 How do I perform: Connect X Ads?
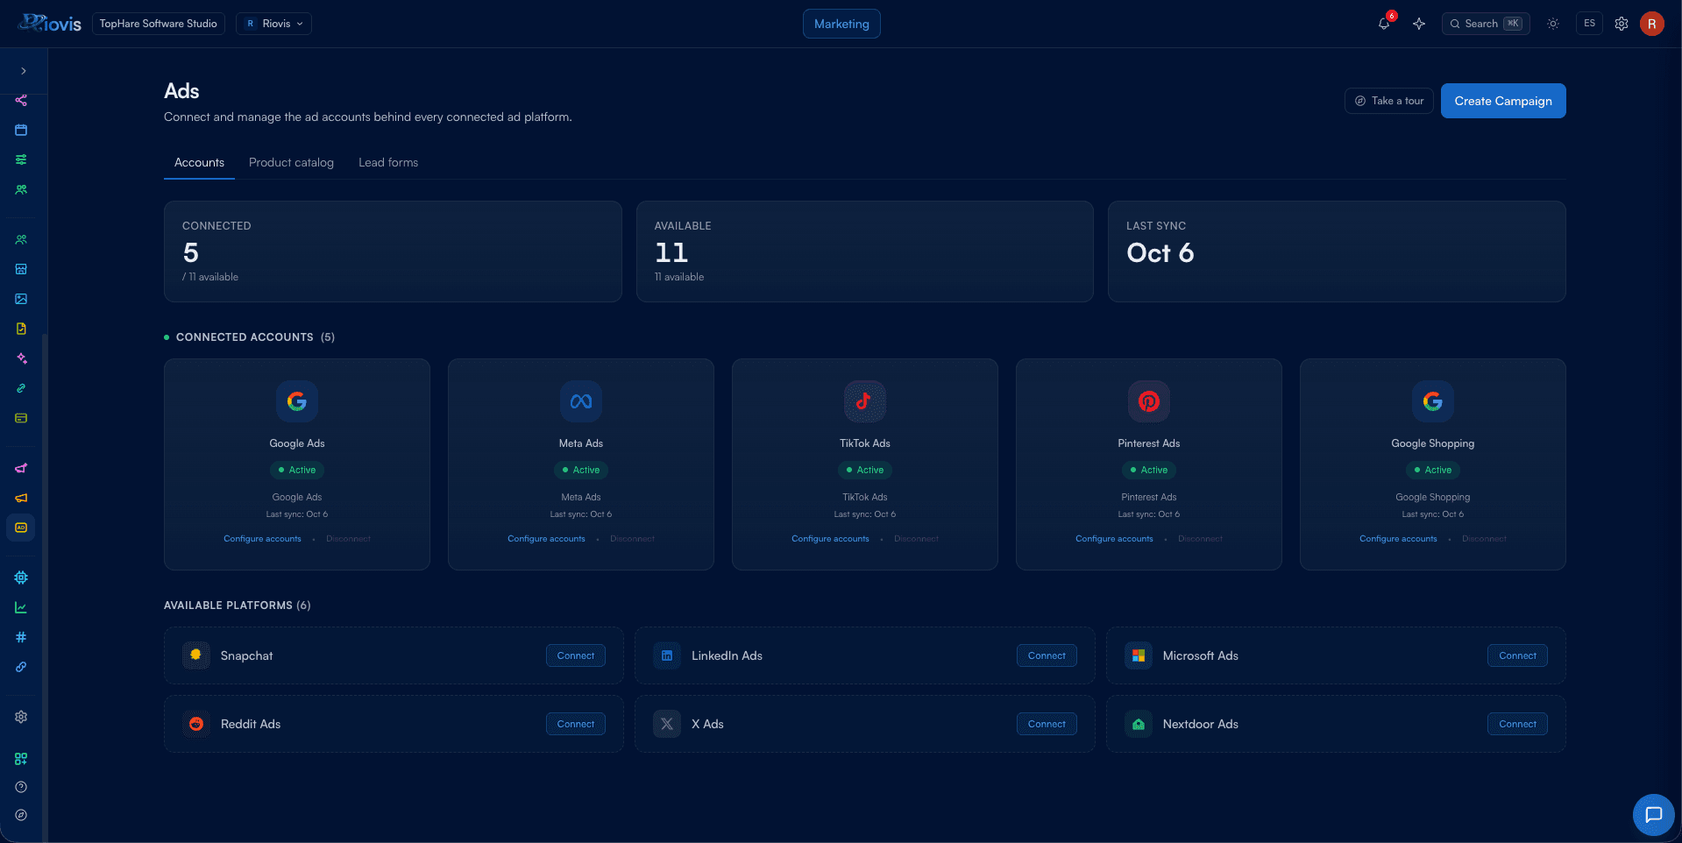(x=1047, y=724)
